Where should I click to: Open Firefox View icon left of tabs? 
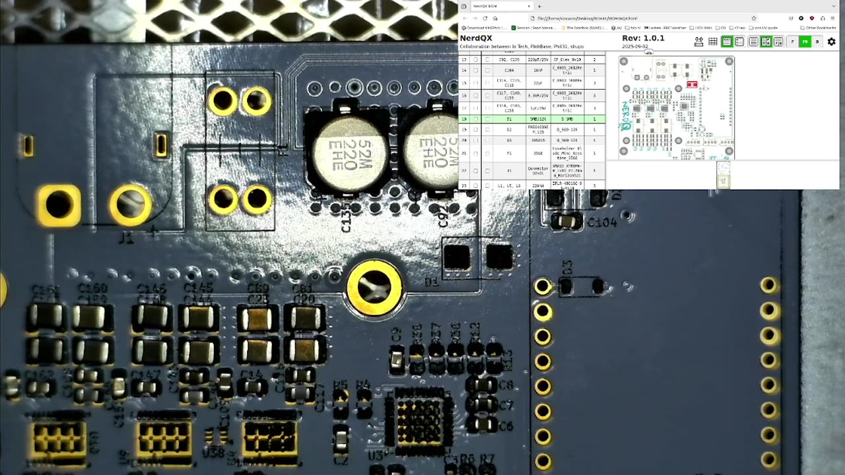click(463, 6)
